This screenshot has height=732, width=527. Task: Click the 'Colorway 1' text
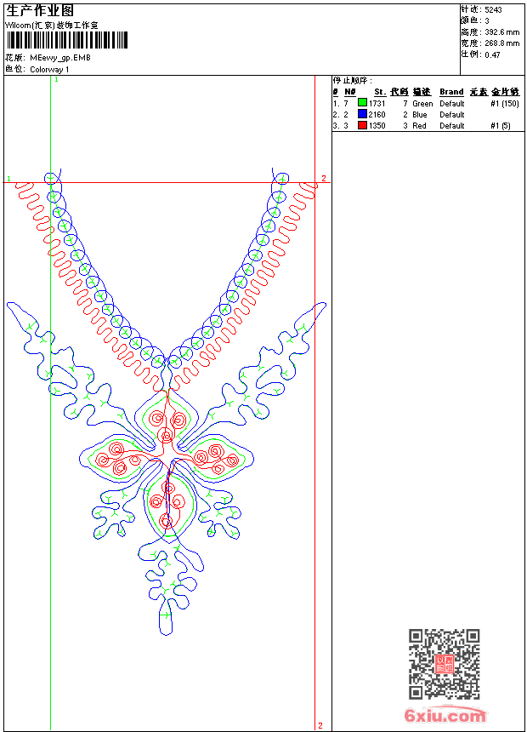(x=49, y=70)
